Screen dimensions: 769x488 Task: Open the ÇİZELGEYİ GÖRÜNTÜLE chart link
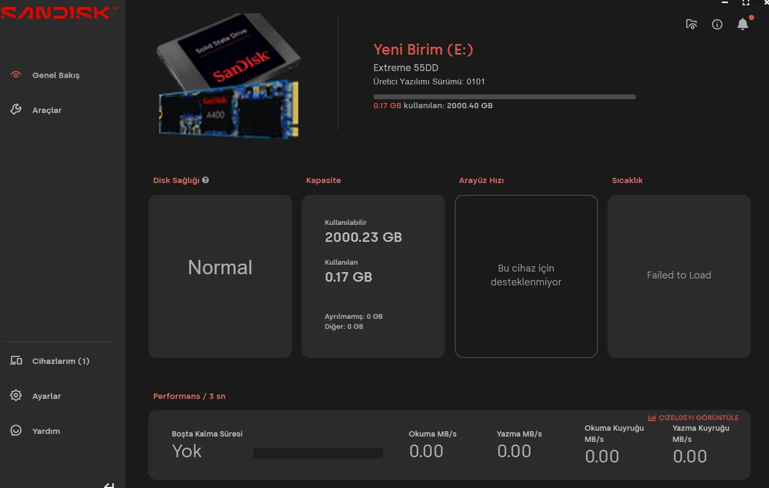(x=694, y=418)
